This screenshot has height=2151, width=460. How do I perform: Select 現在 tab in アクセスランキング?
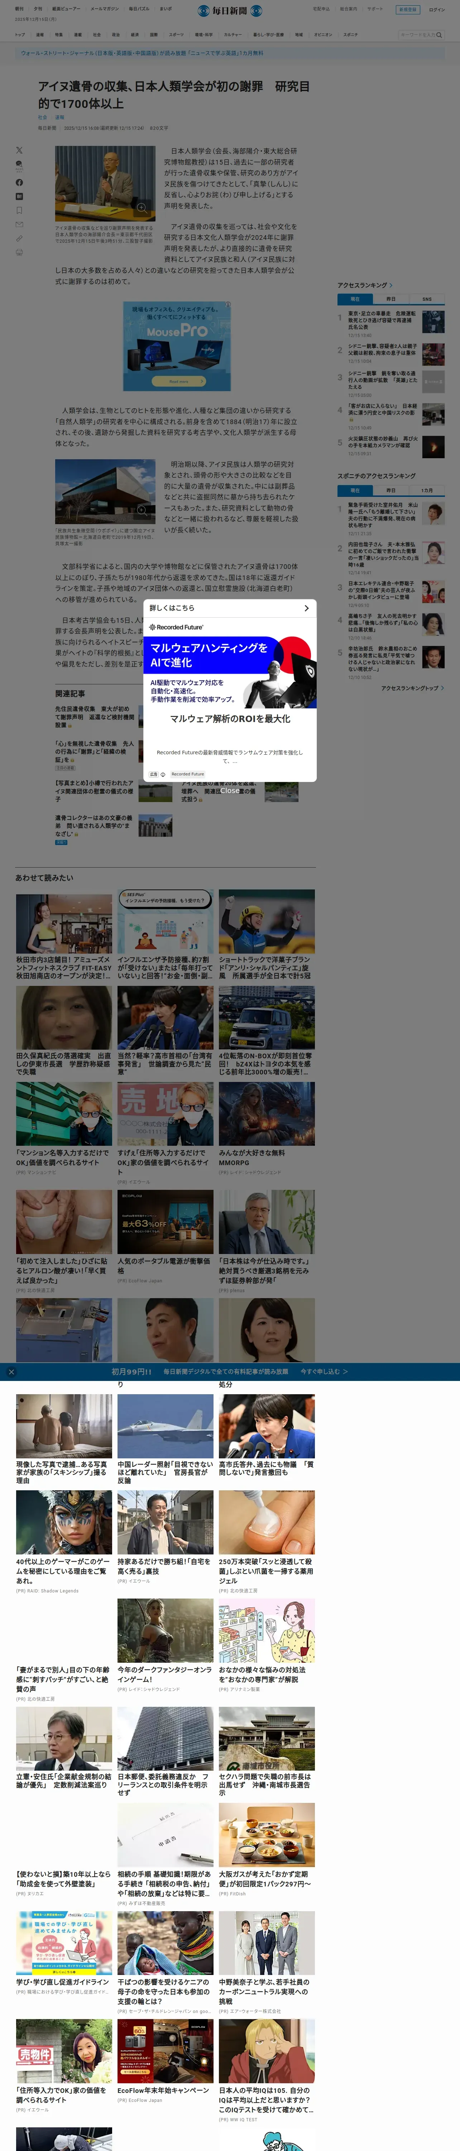pyautogui.click(x=355, y=299)
